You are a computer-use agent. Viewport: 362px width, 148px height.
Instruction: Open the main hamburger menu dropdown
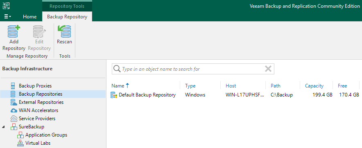pyautogui.click(x=8, y=17)
